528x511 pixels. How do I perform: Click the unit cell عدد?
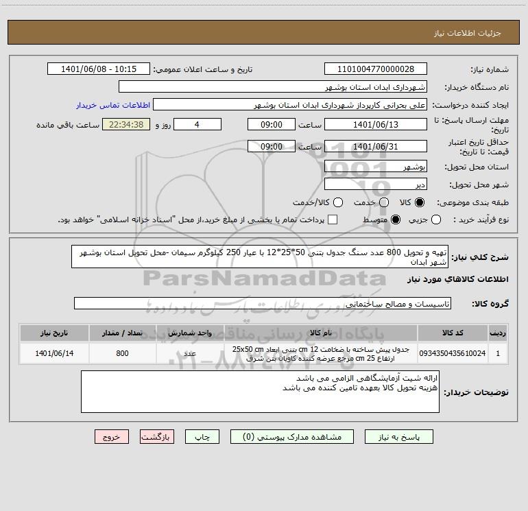tap(190, 353)
